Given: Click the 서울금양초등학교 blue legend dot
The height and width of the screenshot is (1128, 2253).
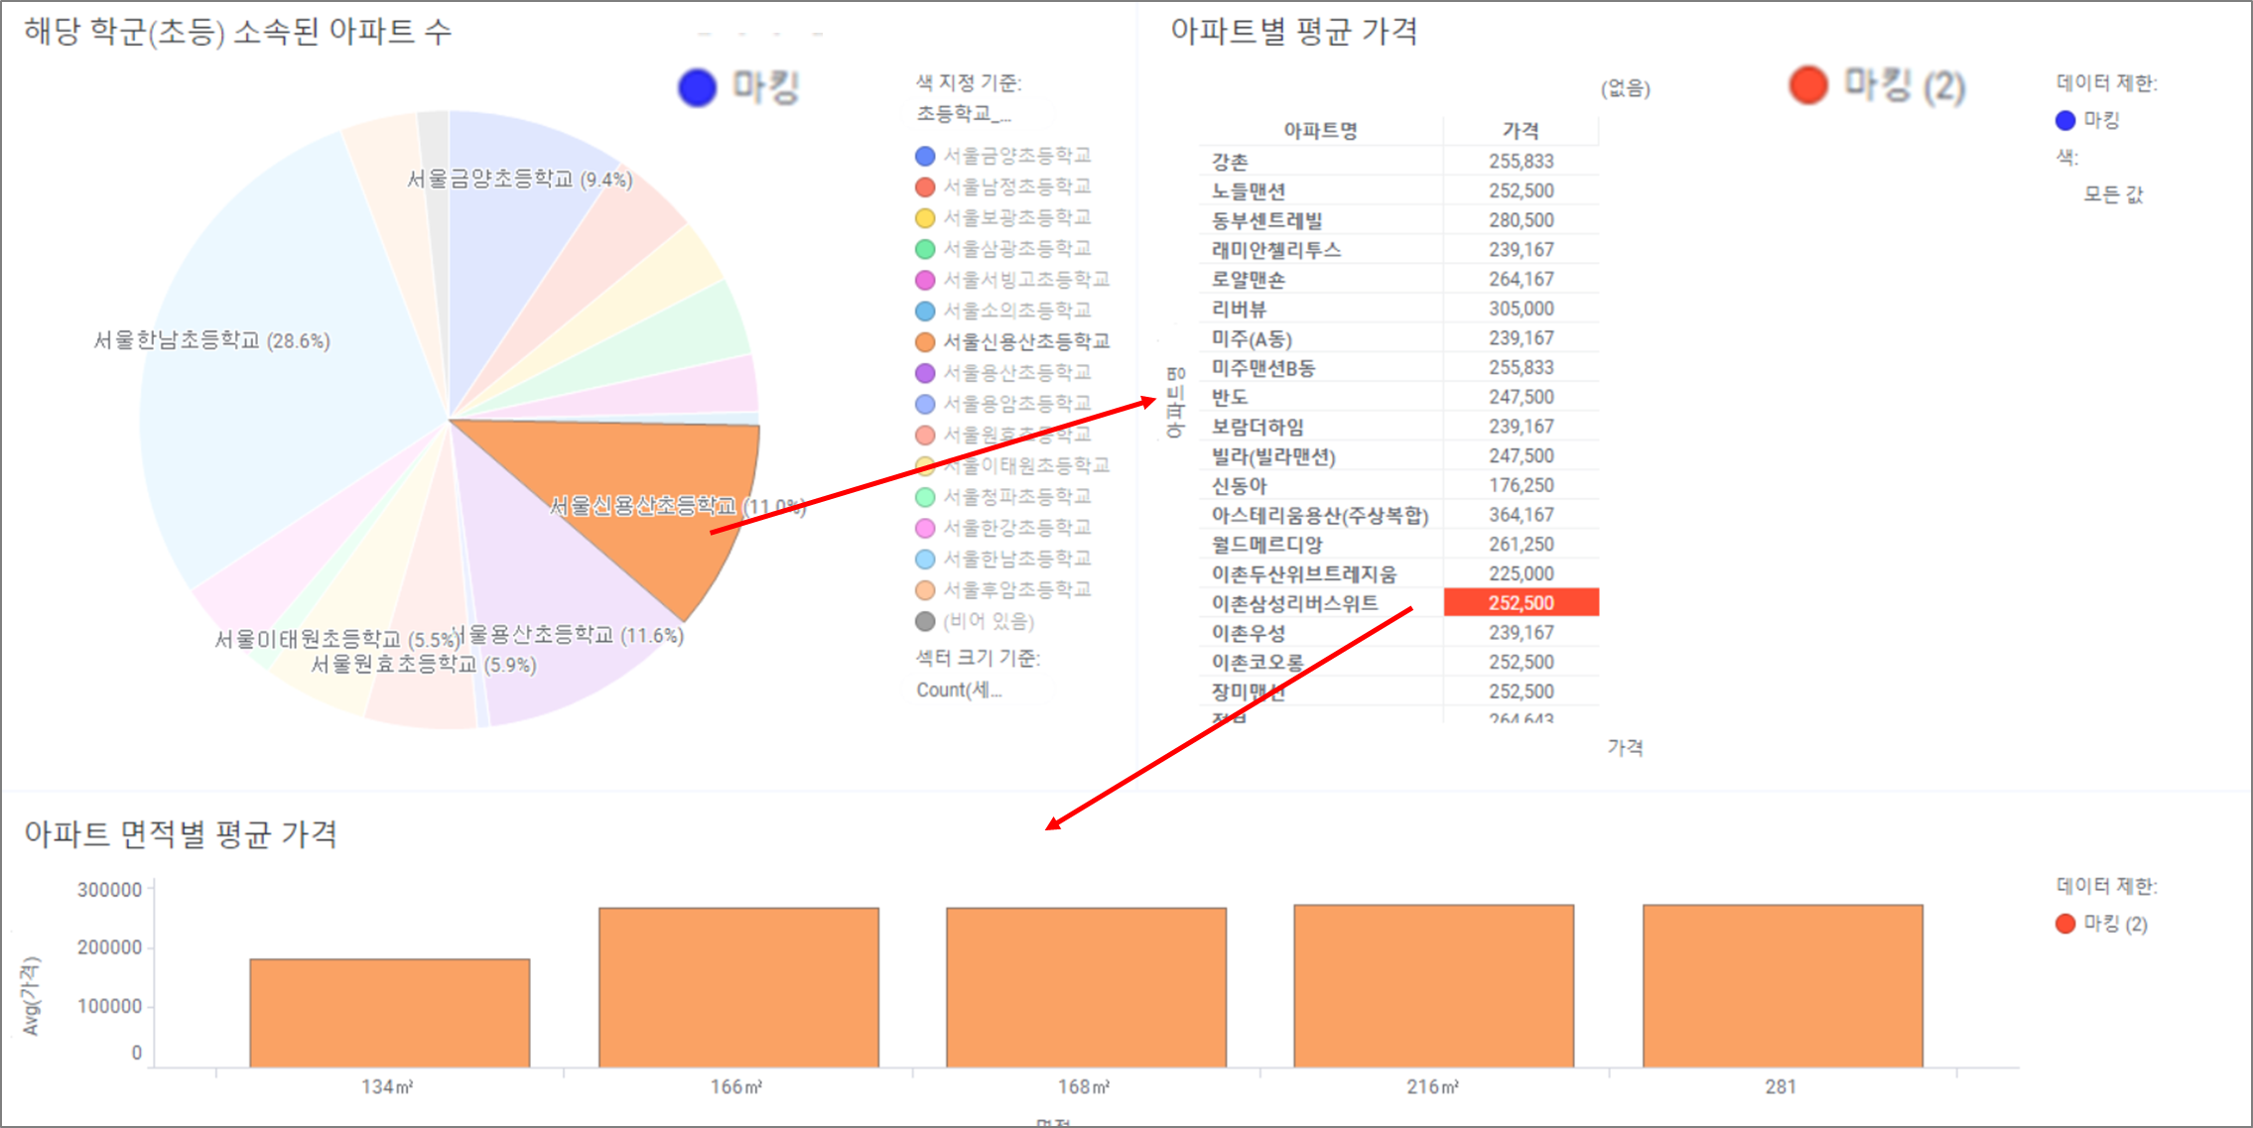Looking at the screenshot, I should pyautogui.click(x=925, y=156).
